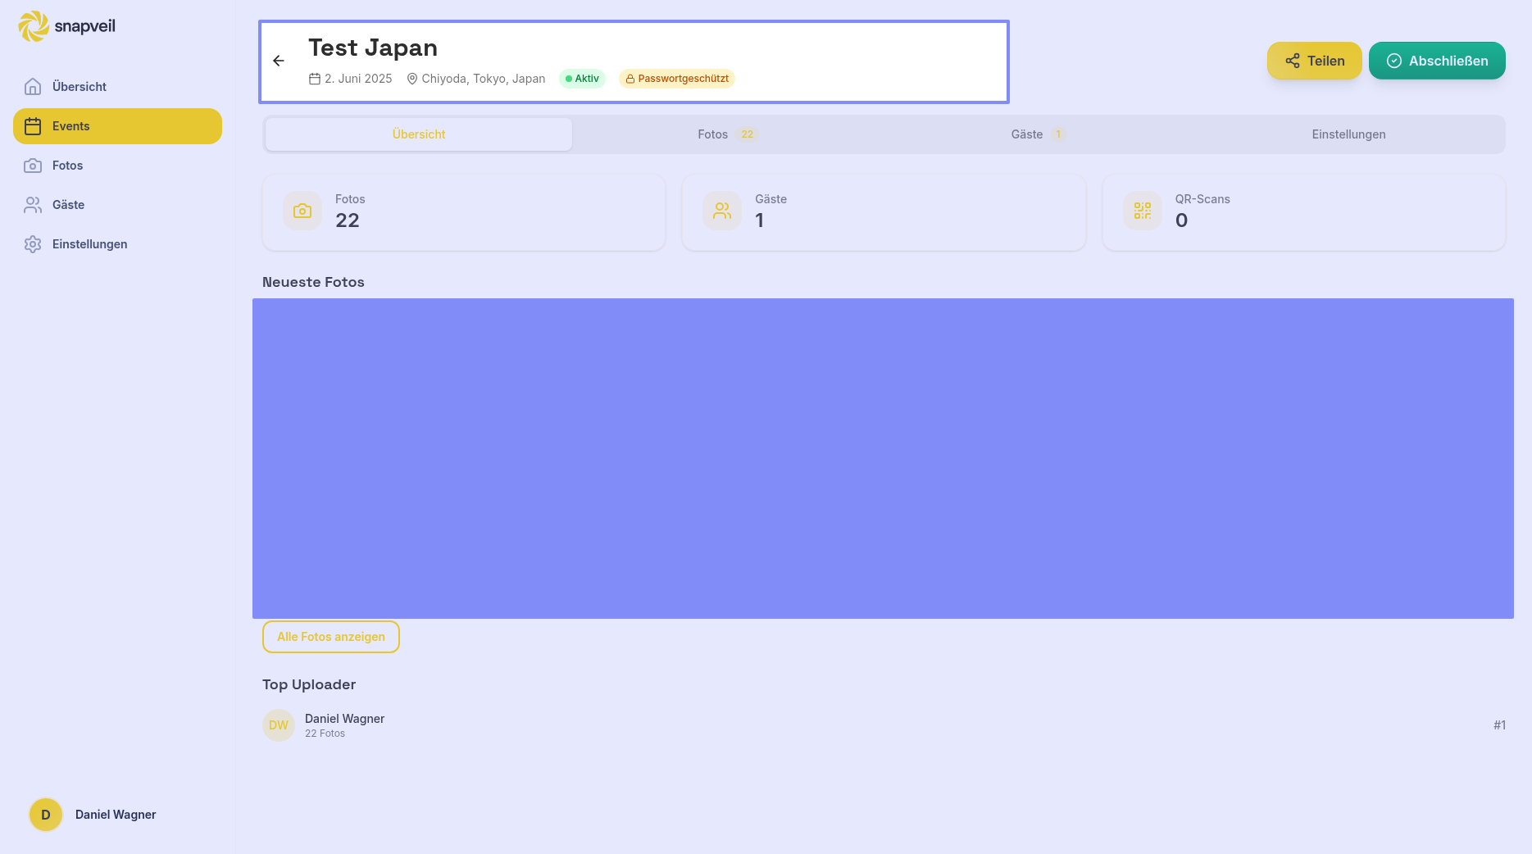This screenshot has height=854, width=1532.
Task: Click the camera icon in the sidebar
Action: click(33, 166)
